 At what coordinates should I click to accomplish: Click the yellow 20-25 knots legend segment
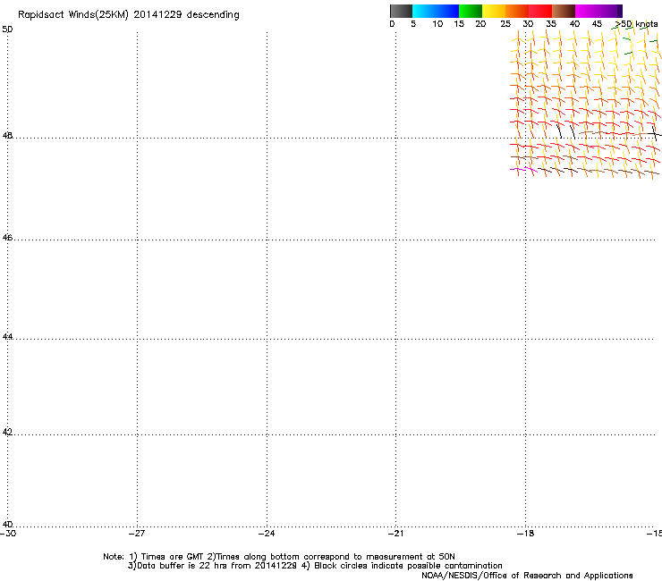pos(494,11)
